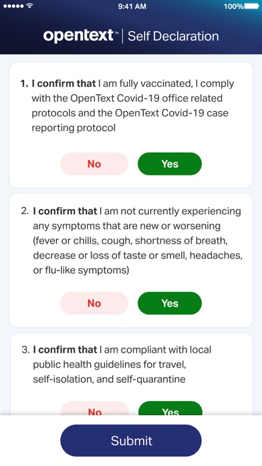Choose Yes for public health guidelines question
The image size is (262, 466).
(170, 408)
